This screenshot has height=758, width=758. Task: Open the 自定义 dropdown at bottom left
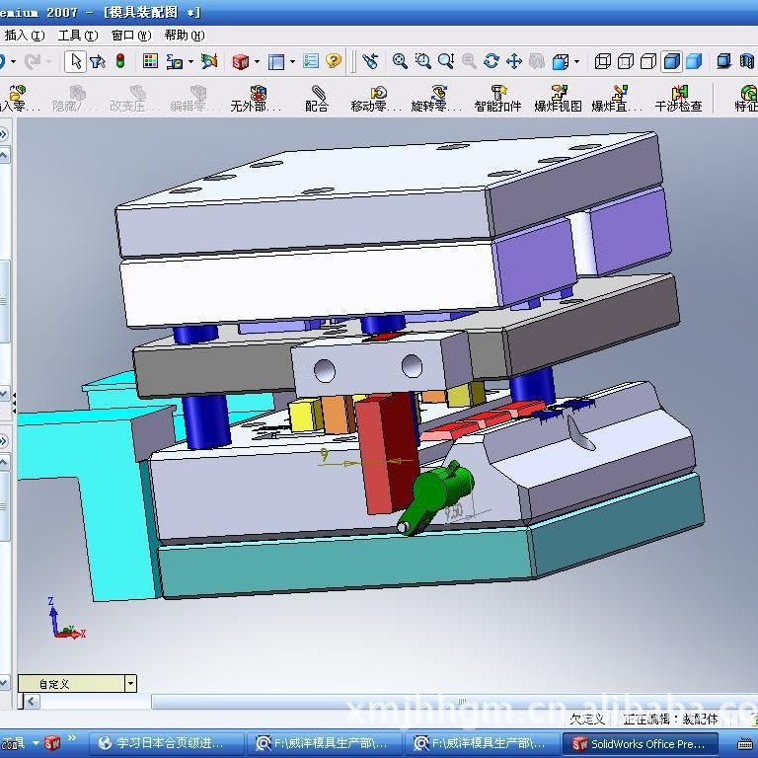click(x=130, y=683)
